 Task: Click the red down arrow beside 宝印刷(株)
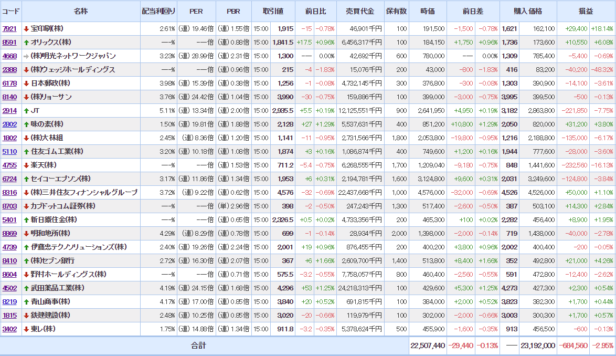[x=26, y=29]
